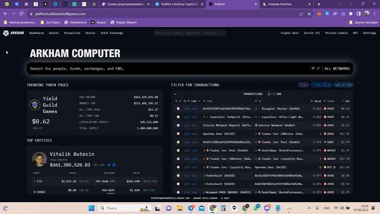380x214 pixels.
Task: Open Settings in Arkham header
Action: tap(369, 33)
